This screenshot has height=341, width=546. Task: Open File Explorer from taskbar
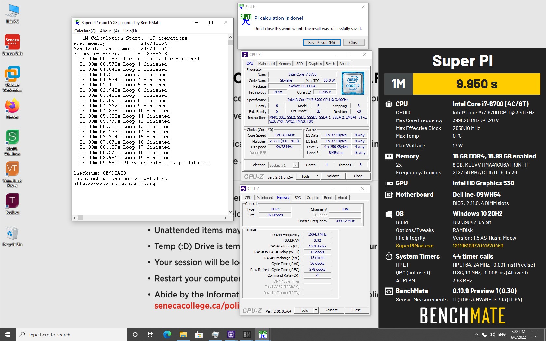183,335
